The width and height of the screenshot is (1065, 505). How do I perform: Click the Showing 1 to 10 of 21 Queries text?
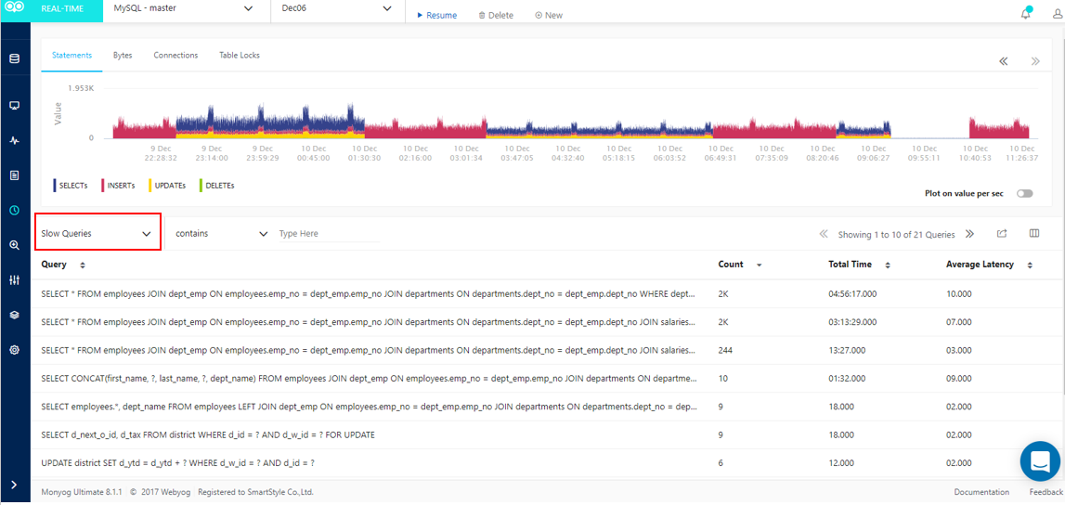(x=896, y=234)
